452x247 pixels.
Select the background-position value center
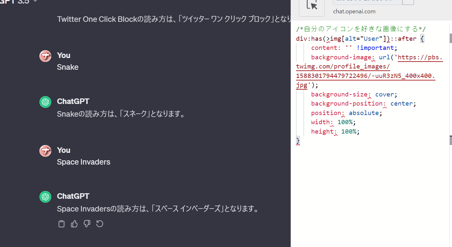(x=402, y=104)
